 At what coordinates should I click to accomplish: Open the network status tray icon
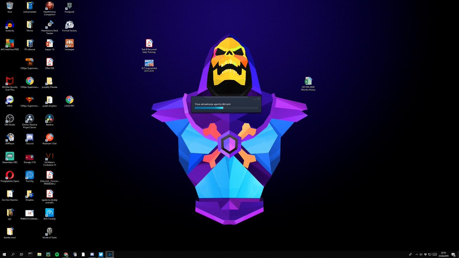[430, 254]
